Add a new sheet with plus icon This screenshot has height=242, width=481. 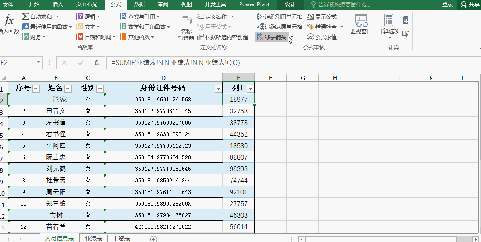(x=154, y=239)
